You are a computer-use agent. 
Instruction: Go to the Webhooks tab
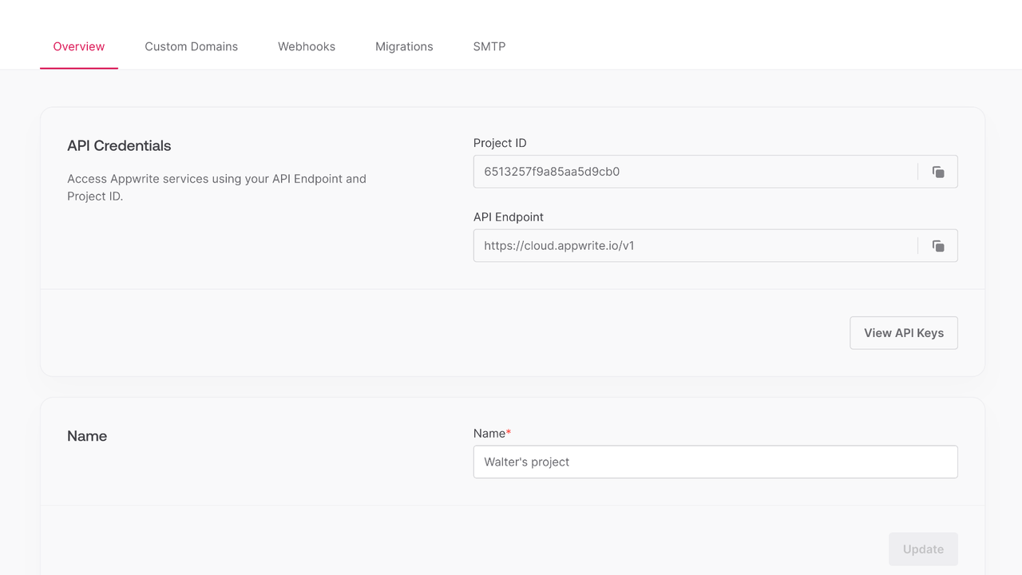[x=307, y=46]
